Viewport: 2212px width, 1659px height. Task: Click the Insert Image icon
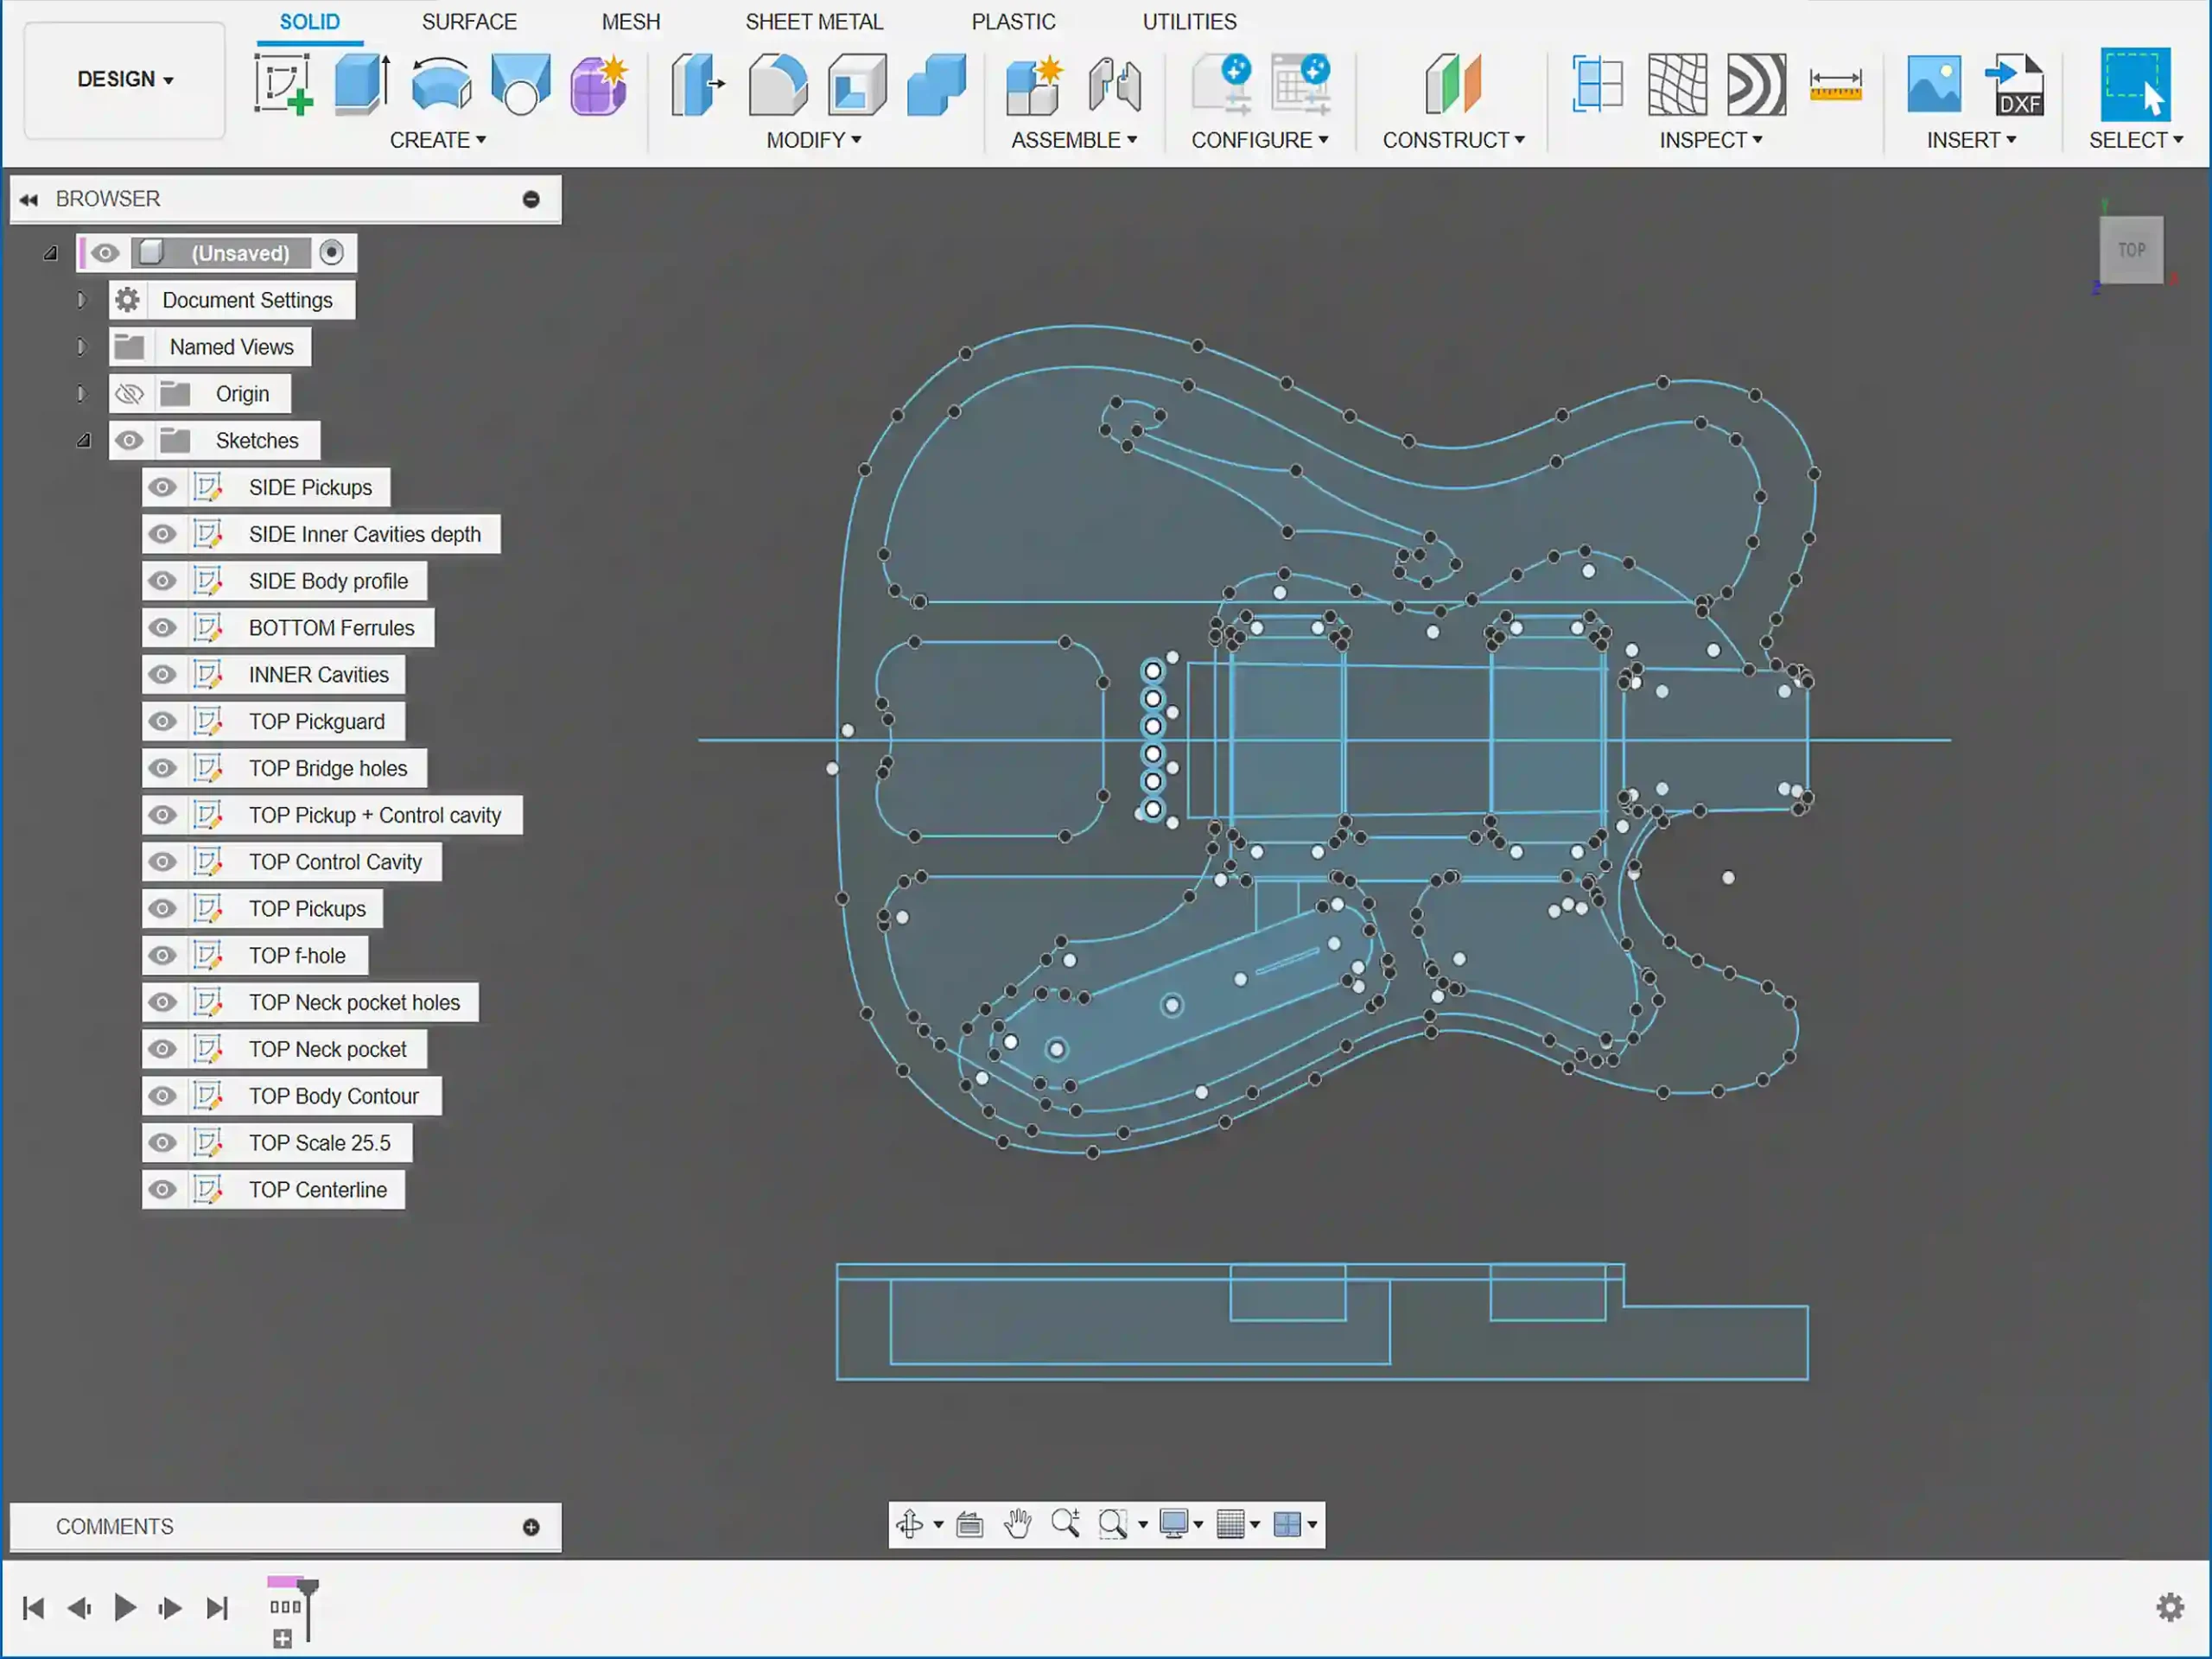tap(1934, 84)
